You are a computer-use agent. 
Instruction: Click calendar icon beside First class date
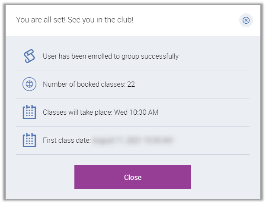pos(29,140)
